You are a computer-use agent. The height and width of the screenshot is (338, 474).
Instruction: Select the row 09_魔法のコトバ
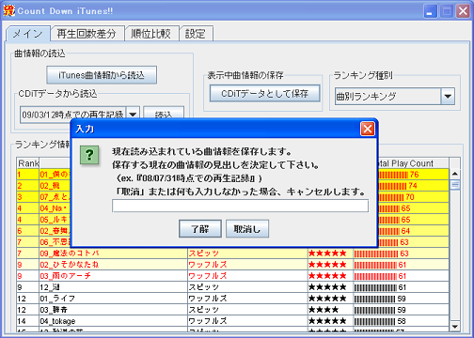click(x=233, y=253)
